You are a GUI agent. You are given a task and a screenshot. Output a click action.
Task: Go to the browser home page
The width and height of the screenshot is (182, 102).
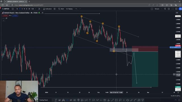(x=7, y=5)
